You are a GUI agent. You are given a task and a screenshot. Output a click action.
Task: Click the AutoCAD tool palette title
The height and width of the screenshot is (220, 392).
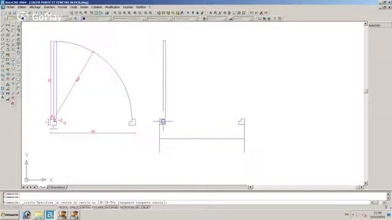pos(374,26)
